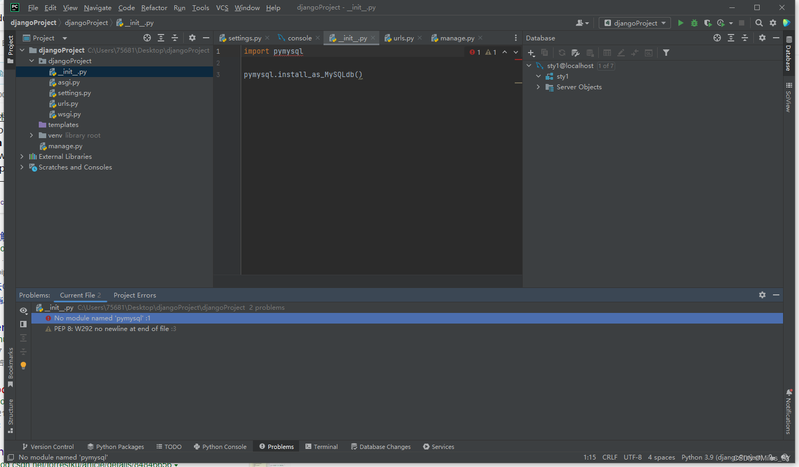The height and width of the screenshot is (467, 799).
Task: Open Version Control tool window
Action: (48, 447)
